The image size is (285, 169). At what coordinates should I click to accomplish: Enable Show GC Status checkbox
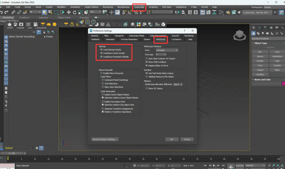(147, 88)
